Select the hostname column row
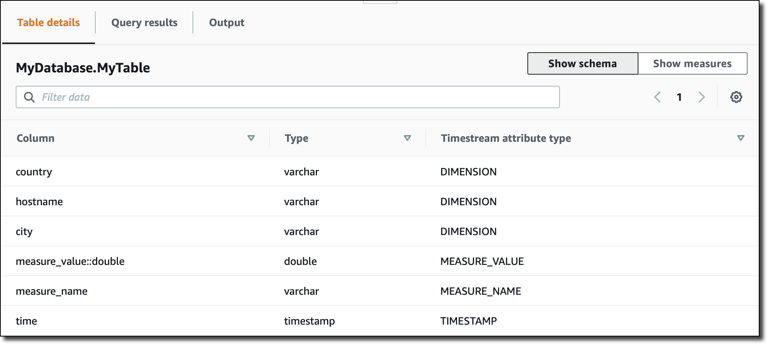Viewport: 767px width, 344px height. [x=380, y=201]
